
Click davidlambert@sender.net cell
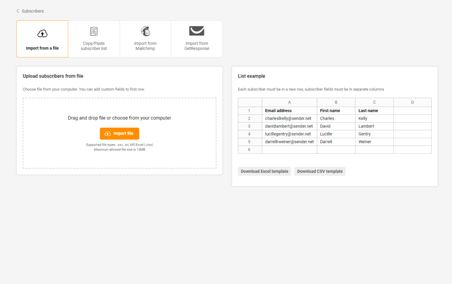[290, 126]
